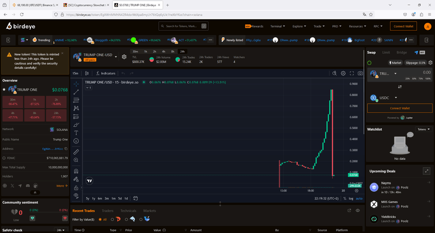Image resolution: width=435 pixels, height=233 pixels.
Task: Open the Fibonacci retracement tool group
Action: (76, 100)
